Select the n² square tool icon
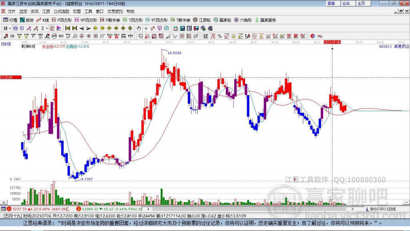The height and width of the screenshot is (231, 410). click(68, 36)
